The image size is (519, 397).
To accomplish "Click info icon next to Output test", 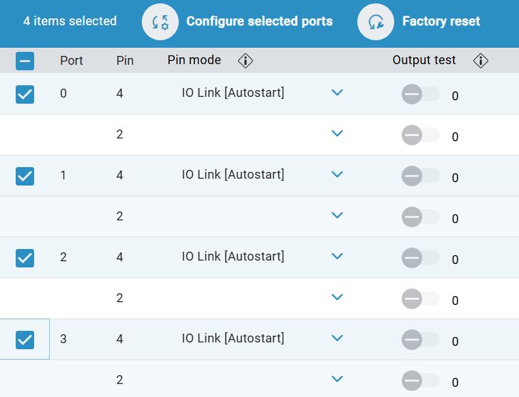I will pos(481,61).
